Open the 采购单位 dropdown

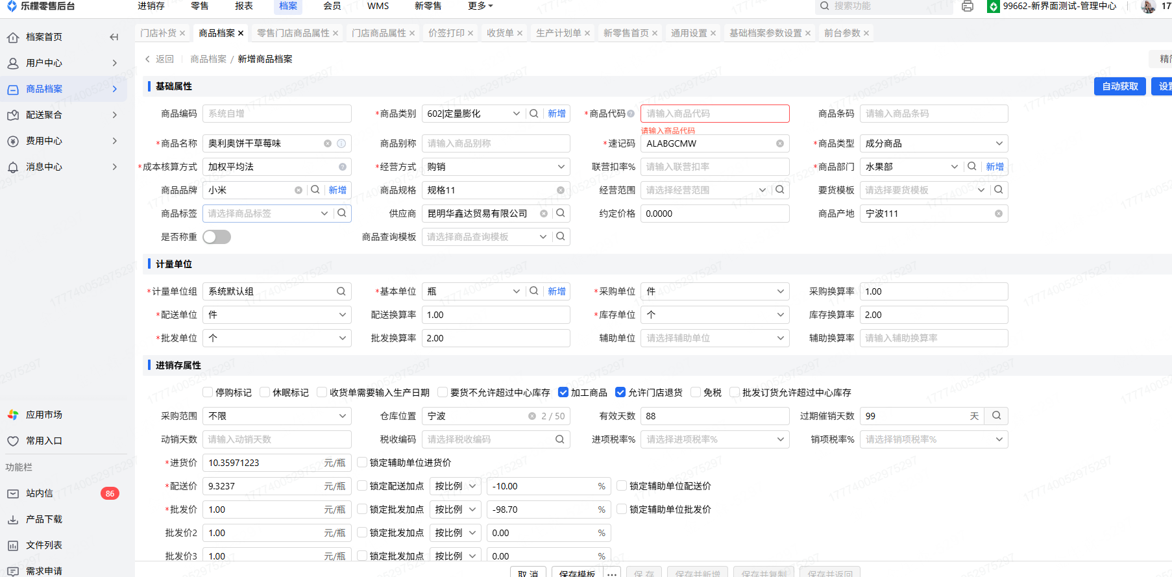pos(714,291)
